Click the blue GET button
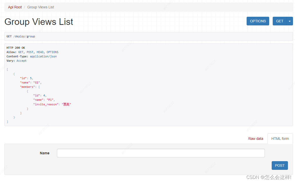Viewport: 295px width, 182px height. [x=280, y=21]
